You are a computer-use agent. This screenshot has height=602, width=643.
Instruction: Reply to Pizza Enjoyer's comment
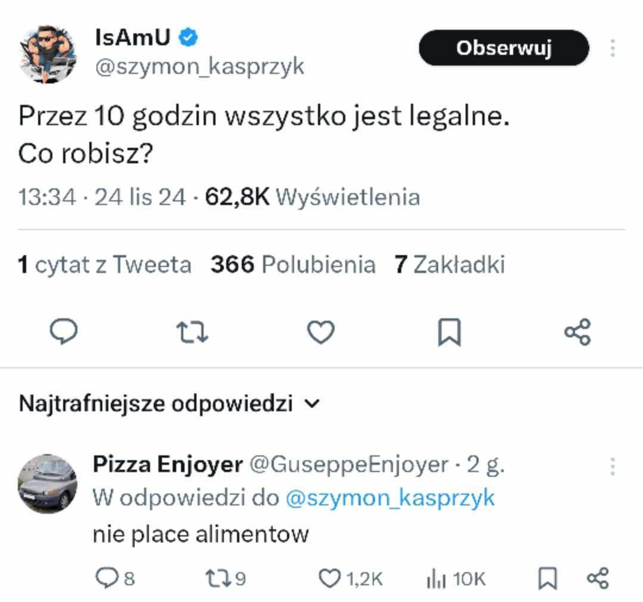pyautogui.click(x=107, y=577)
